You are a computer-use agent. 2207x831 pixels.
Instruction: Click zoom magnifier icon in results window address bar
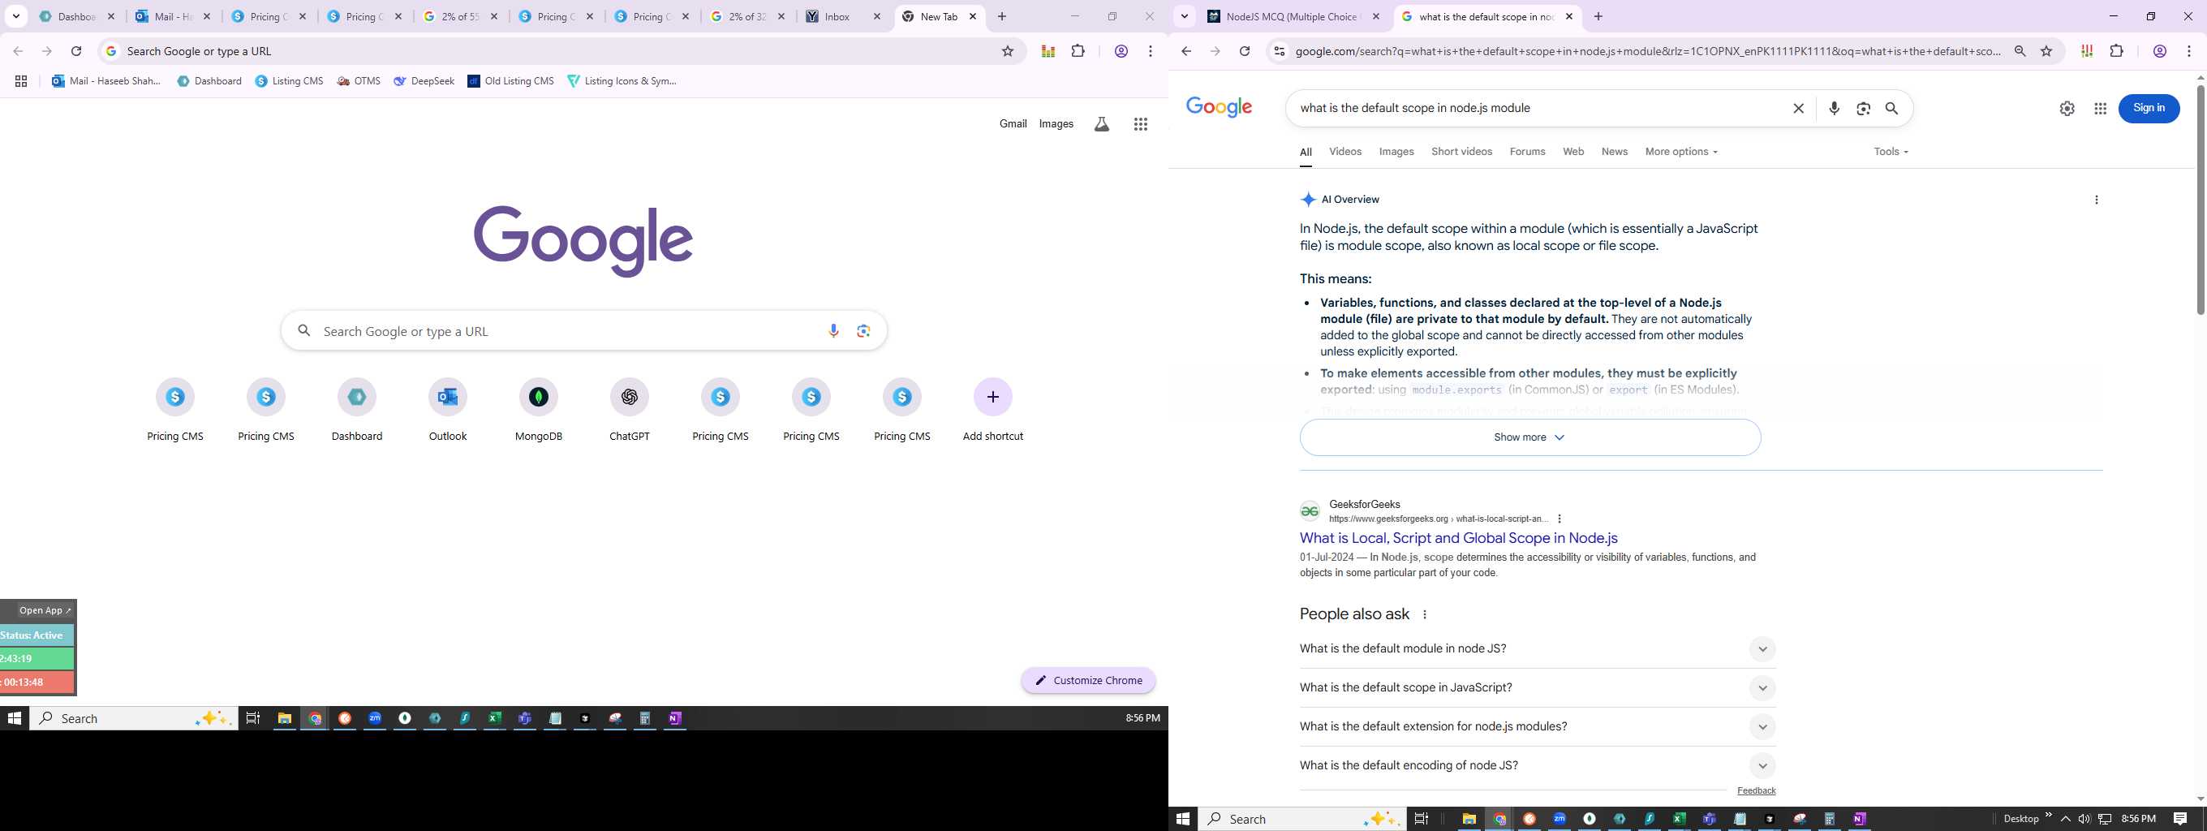2020,51
